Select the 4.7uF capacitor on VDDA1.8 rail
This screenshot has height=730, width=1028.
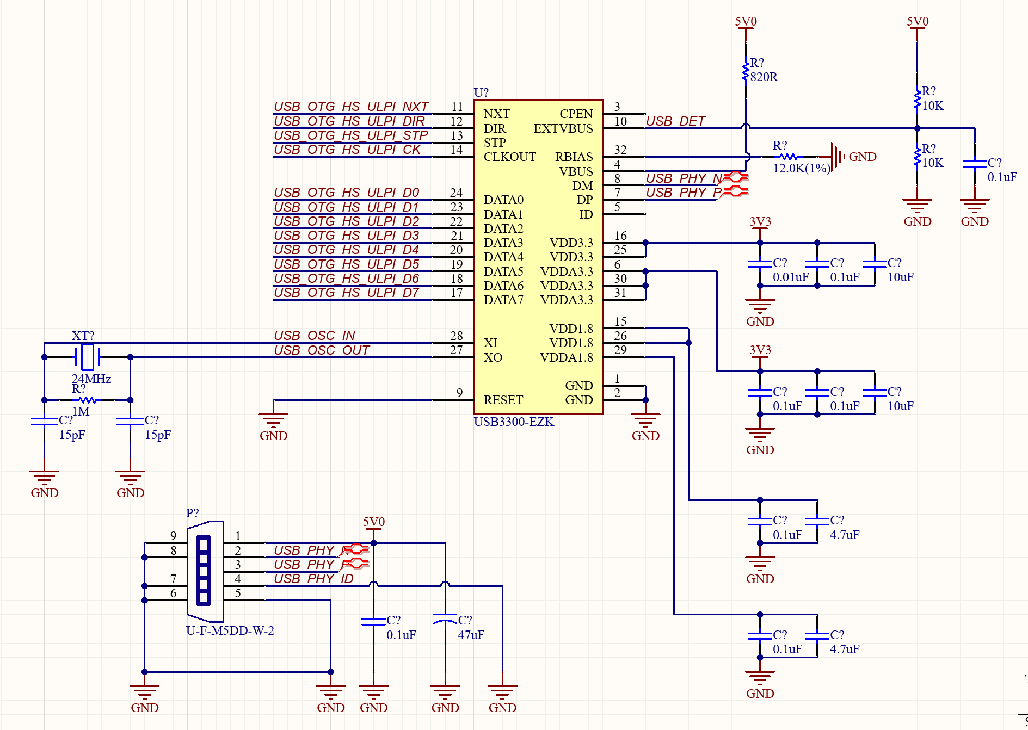point(817,636)
